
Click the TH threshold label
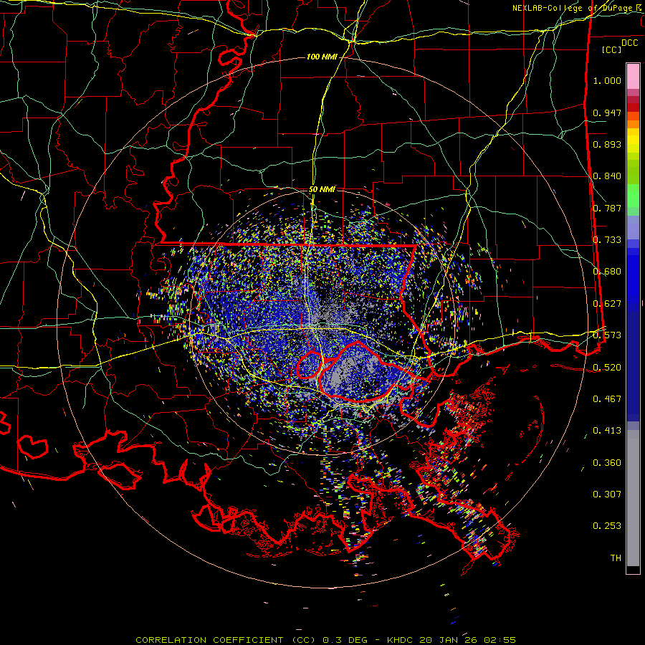tap(616, 558)
